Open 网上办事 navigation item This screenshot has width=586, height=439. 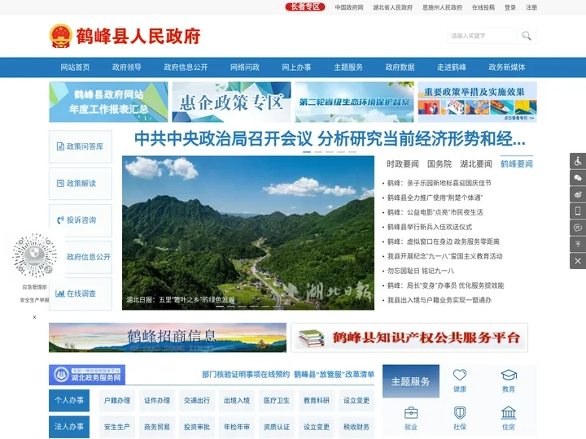(x=296, y=67)
